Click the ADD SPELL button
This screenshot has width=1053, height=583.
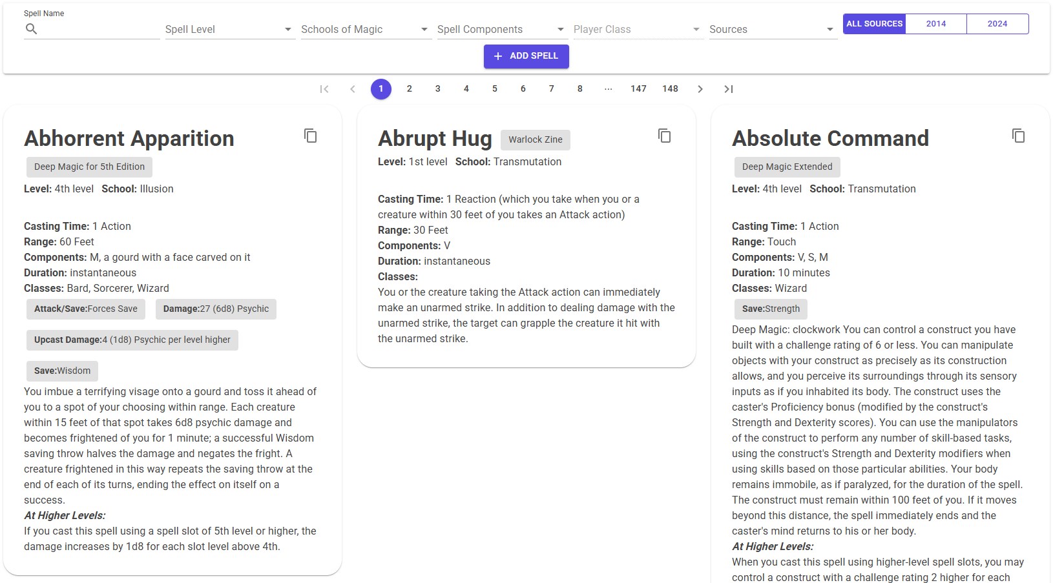pos(526,56)
